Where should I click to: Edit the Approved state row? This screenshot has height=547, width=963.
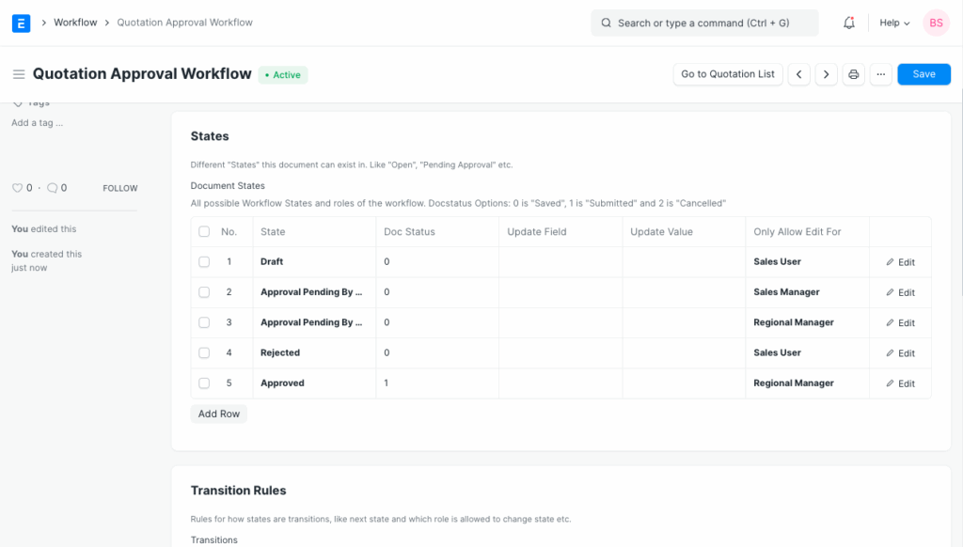[x=900, y=383]
